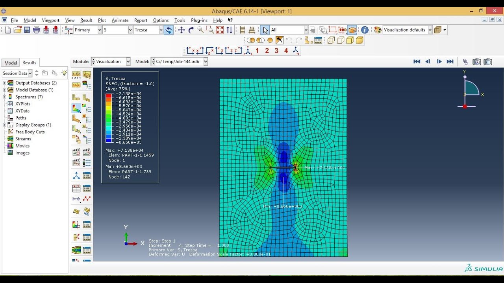Viewport: 504px width, 283px height.
Task: Click the Query information icon
Action: point(365,30)
